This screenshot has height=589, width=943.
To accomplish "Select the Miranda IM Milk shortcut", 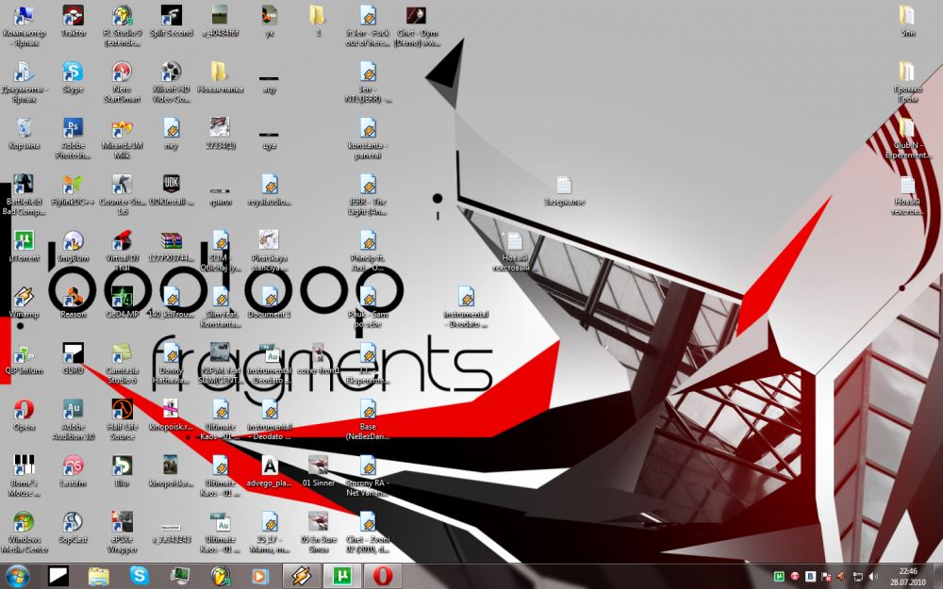I will click(122, 139).
